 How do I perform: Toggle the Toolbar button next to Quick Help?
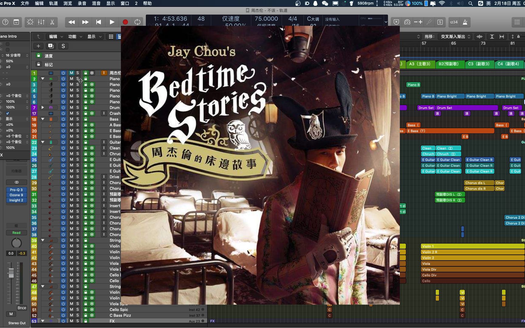point(16,22)
